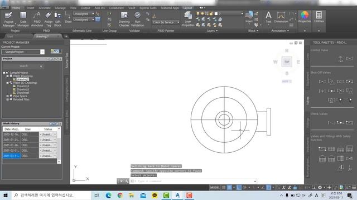
Task: Open the Annotate ribbon tab
Action: pyautogui.click(x=45, y=8)
